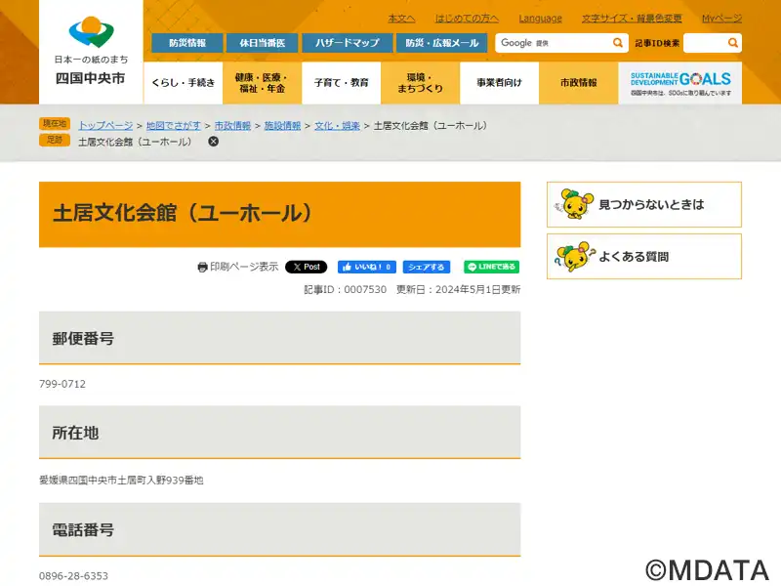
Task: Go to 市政情報 breadcrumb link
Action: pos(232,126)
